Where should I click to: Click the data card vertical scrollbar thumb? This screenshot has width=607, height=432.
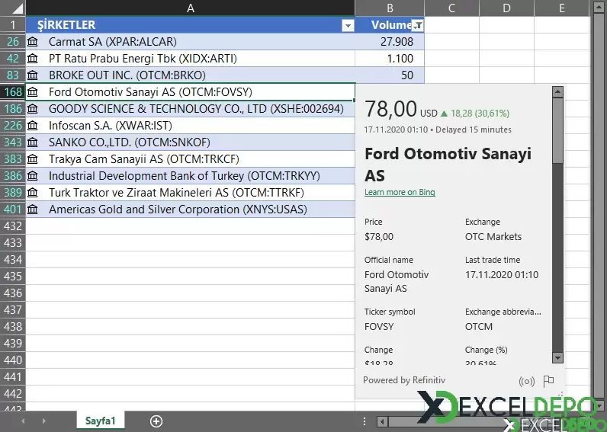point(557,130)
